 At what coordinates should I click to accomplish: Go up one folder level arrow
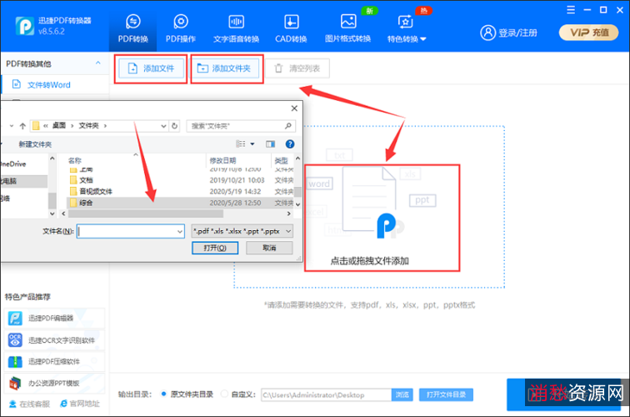[22, 126]
